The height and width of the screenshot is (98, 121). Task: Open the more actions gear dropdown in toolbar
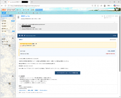[41, 13]
